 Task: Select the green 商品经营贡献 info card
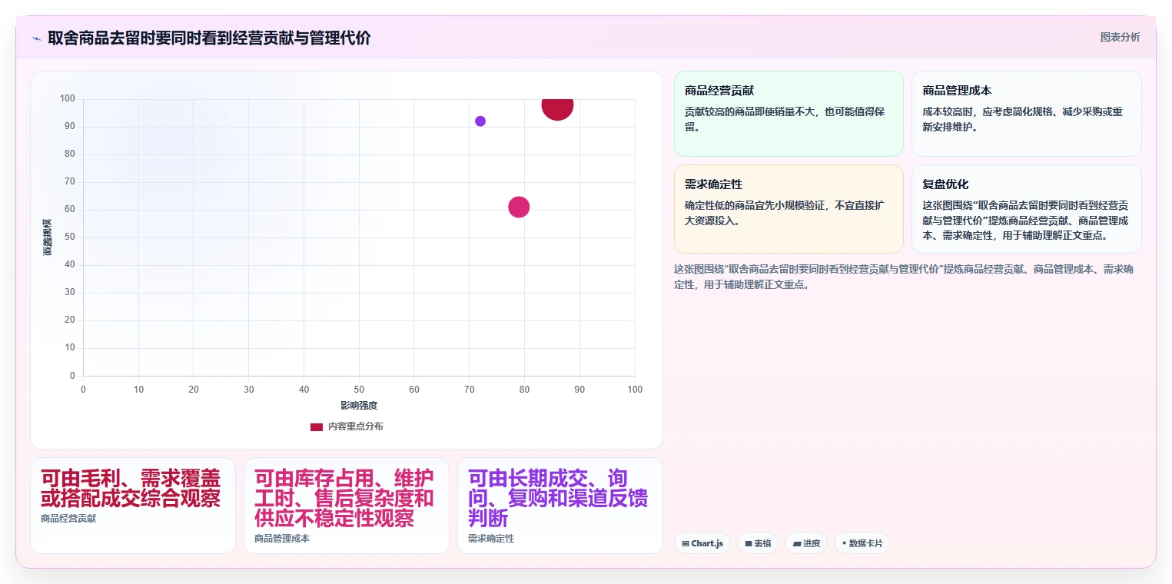pos(789,114)
